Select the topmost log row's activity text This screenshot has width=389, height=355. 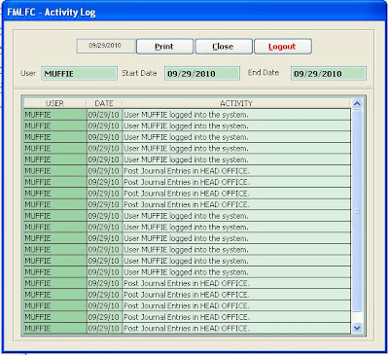pos(186,115)
